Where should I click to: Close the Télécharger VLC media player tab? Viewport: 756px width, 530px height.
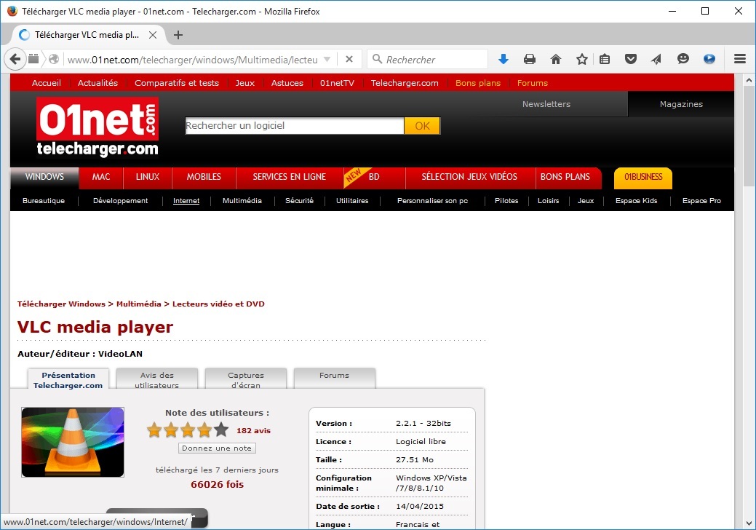coord(152,35)
